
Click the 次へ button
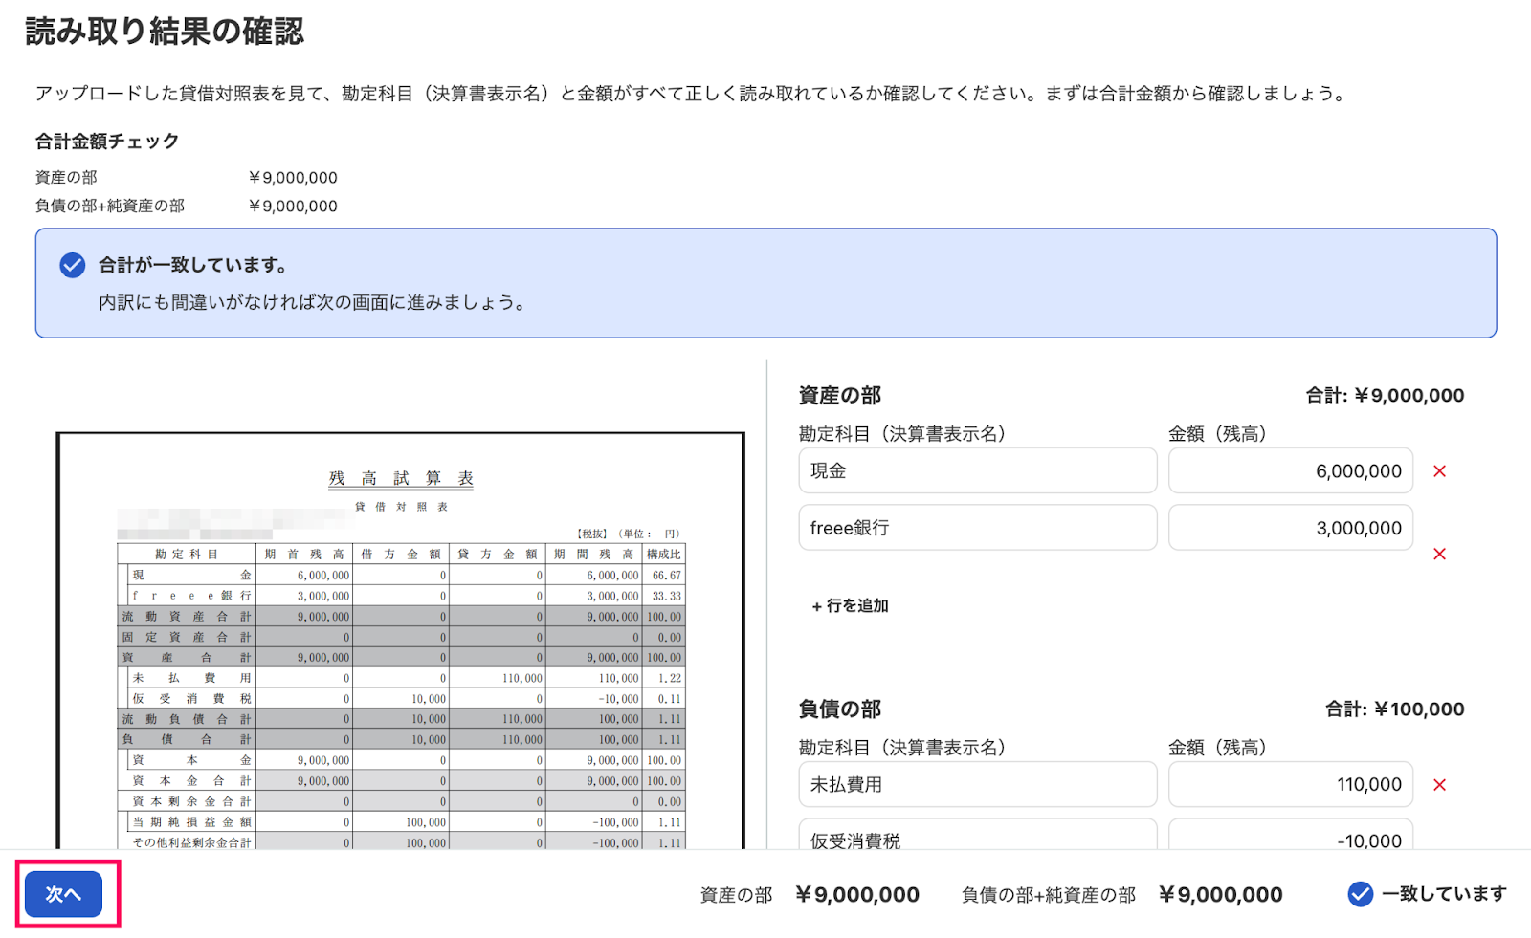tap(63, 894)
